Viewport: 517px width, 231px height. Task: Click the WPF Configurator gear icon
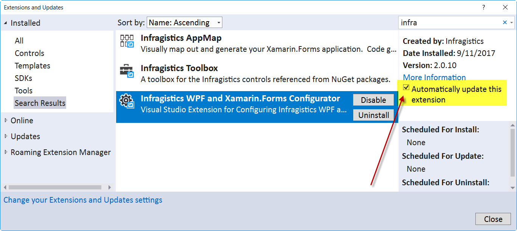coord(127,101)
